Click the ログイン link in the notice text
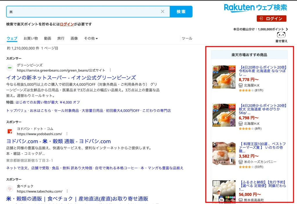This screenshot has height=204, width=297. coord(67,25)
